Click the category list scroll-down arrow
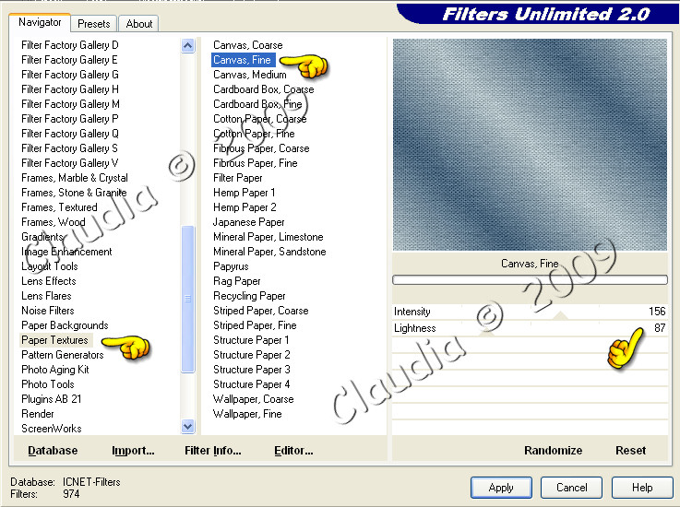The image size is (680, 507). coord(188,426)
